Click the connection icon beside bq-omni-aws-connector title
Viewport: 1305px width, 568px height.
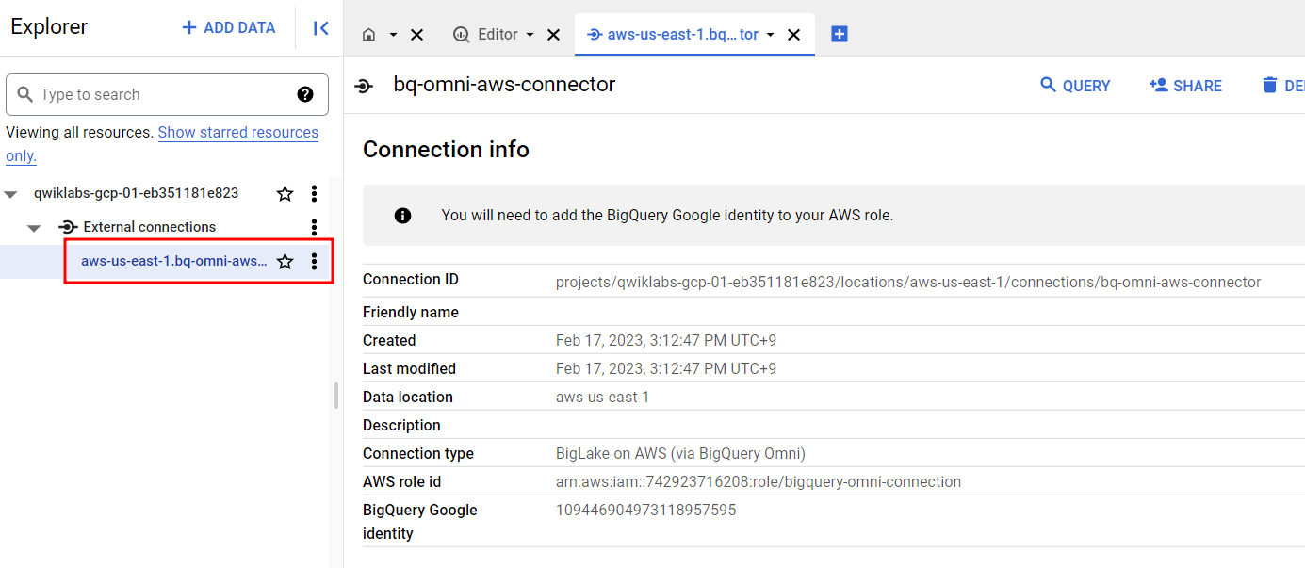(364, 86)
